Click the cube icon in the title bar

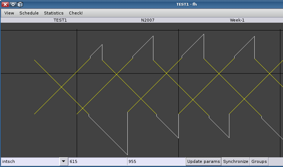tap(20, 4)
